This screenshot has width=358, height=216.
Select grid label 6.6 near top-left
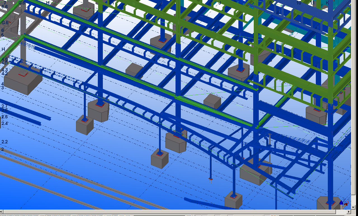pyautogui.click(x=4, y=7)
